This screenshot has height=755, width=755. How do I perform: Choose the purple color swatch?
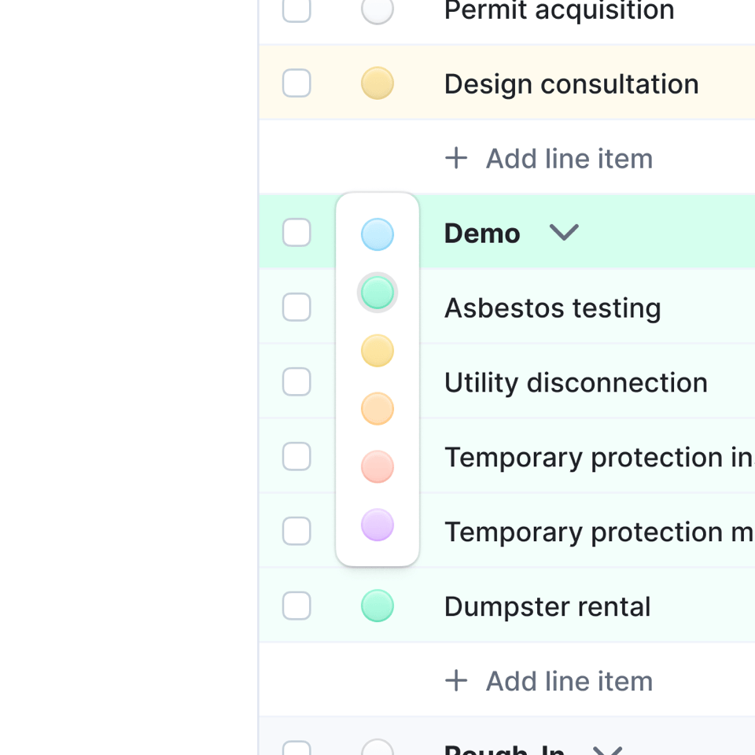[377, 525]
